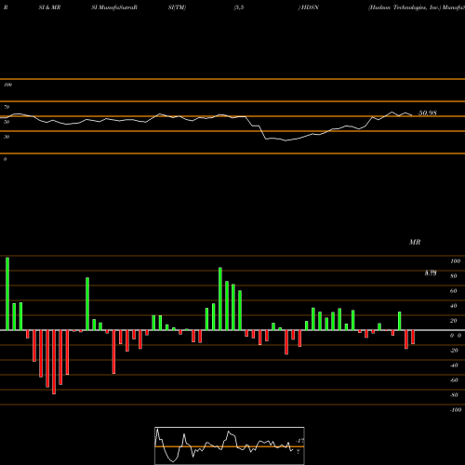This screenshot has height=465, width=465.
Task: Click the -20 label on MR axis
Action: tap(454, 351)
